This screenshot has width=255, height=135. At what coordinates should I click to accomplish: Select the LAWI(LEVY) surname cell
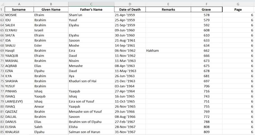coord(15,101)
